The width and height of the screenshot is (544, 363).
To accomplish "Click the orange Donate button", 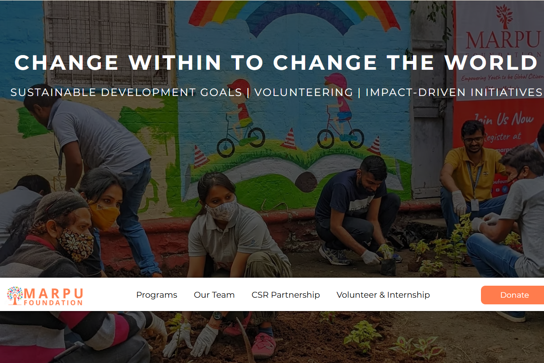I will 512,295.
